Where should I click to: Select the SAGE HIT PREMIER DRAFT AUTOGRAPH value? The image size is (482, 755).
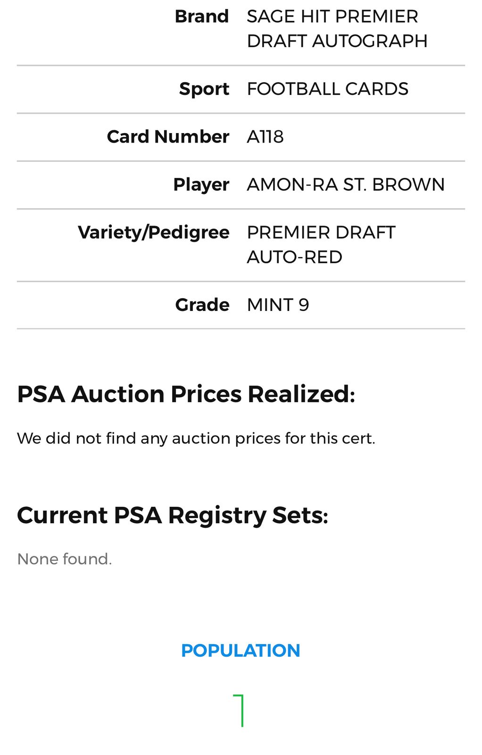(x=337, y=29)
